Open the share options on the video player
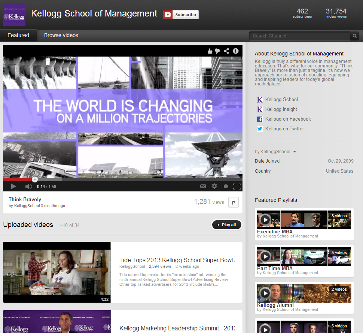 coord(226,51)
